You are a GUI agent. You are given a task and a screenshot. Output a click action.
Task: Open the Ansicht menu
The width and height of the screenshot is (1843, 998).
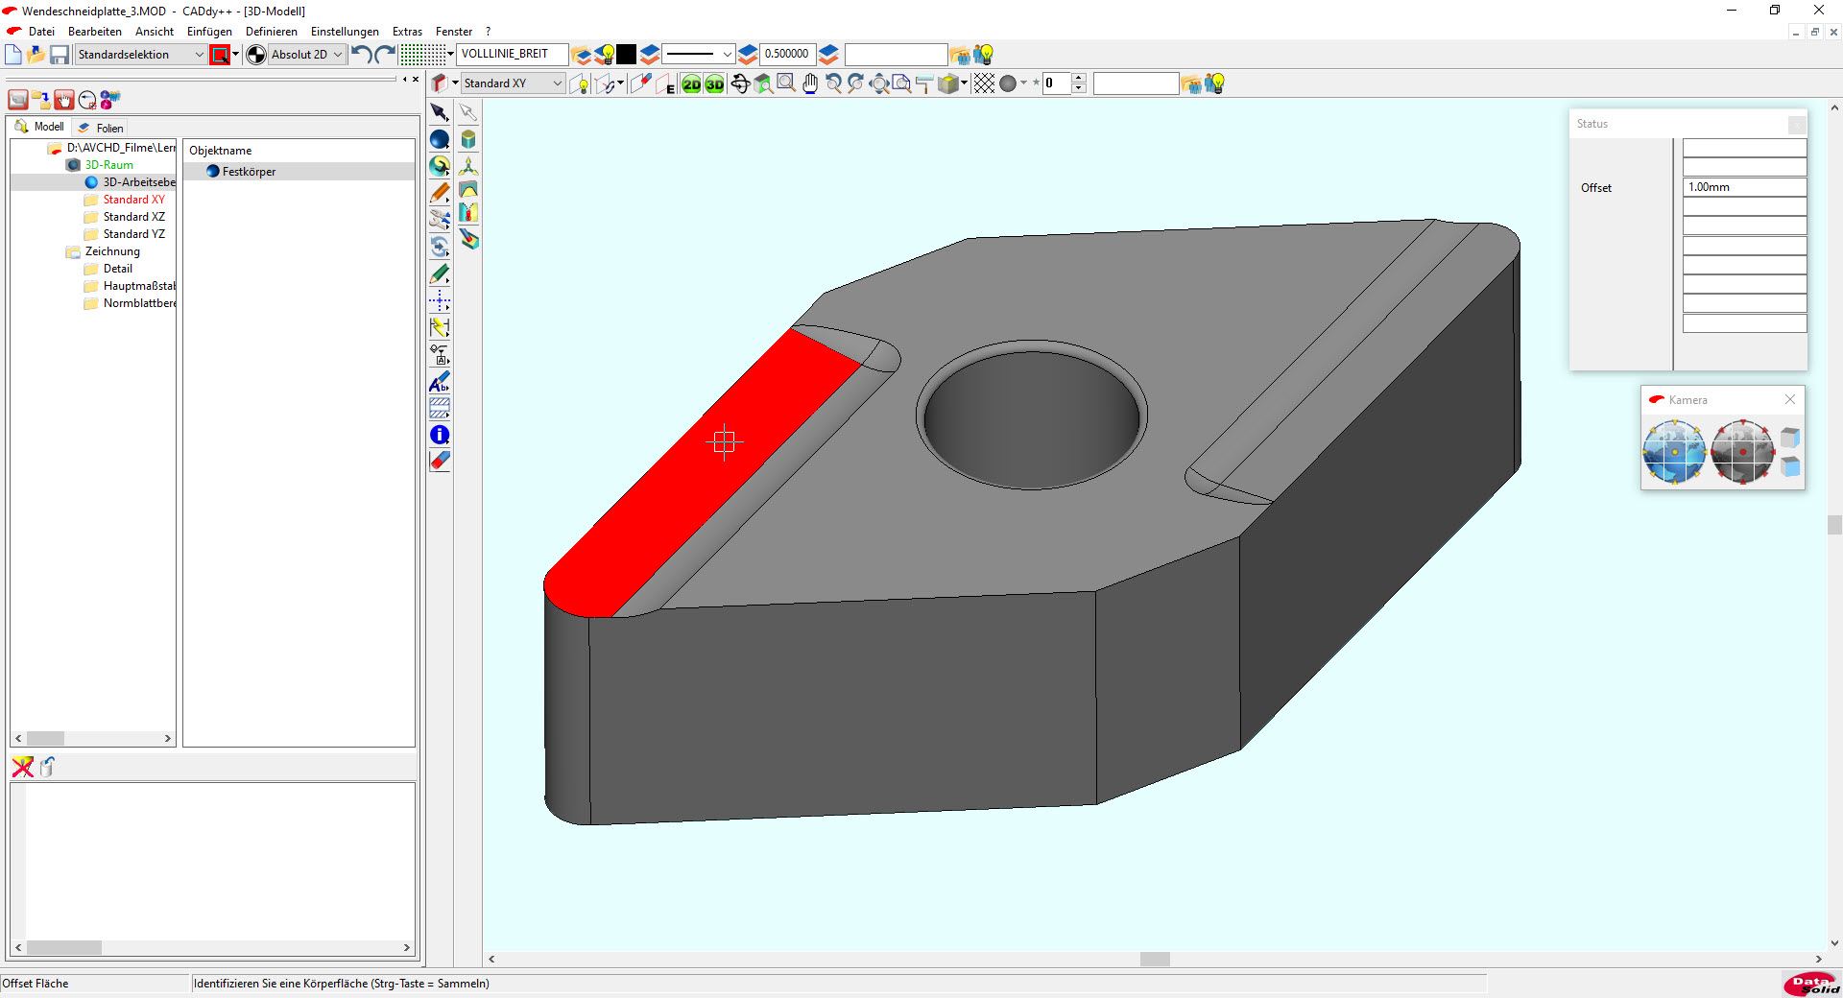(155, 32)
